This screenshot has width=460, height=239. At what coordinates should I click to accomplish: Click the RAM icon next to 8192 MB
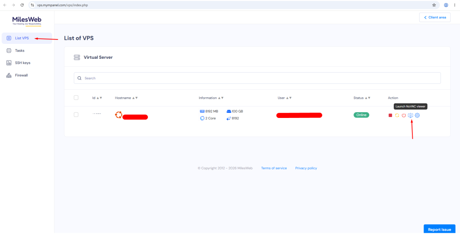tap(202, 111)
